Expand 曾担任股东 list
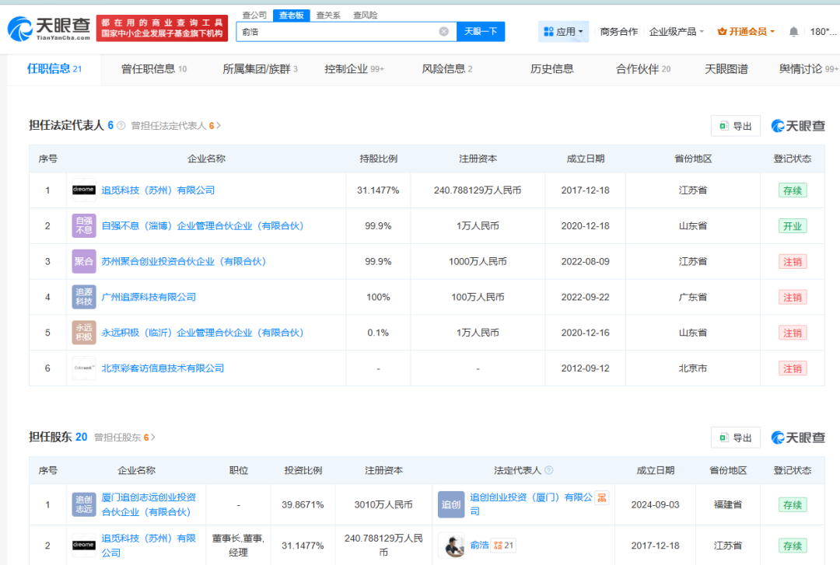The height and width of the screenshot is (565, 840). [124, 438]
